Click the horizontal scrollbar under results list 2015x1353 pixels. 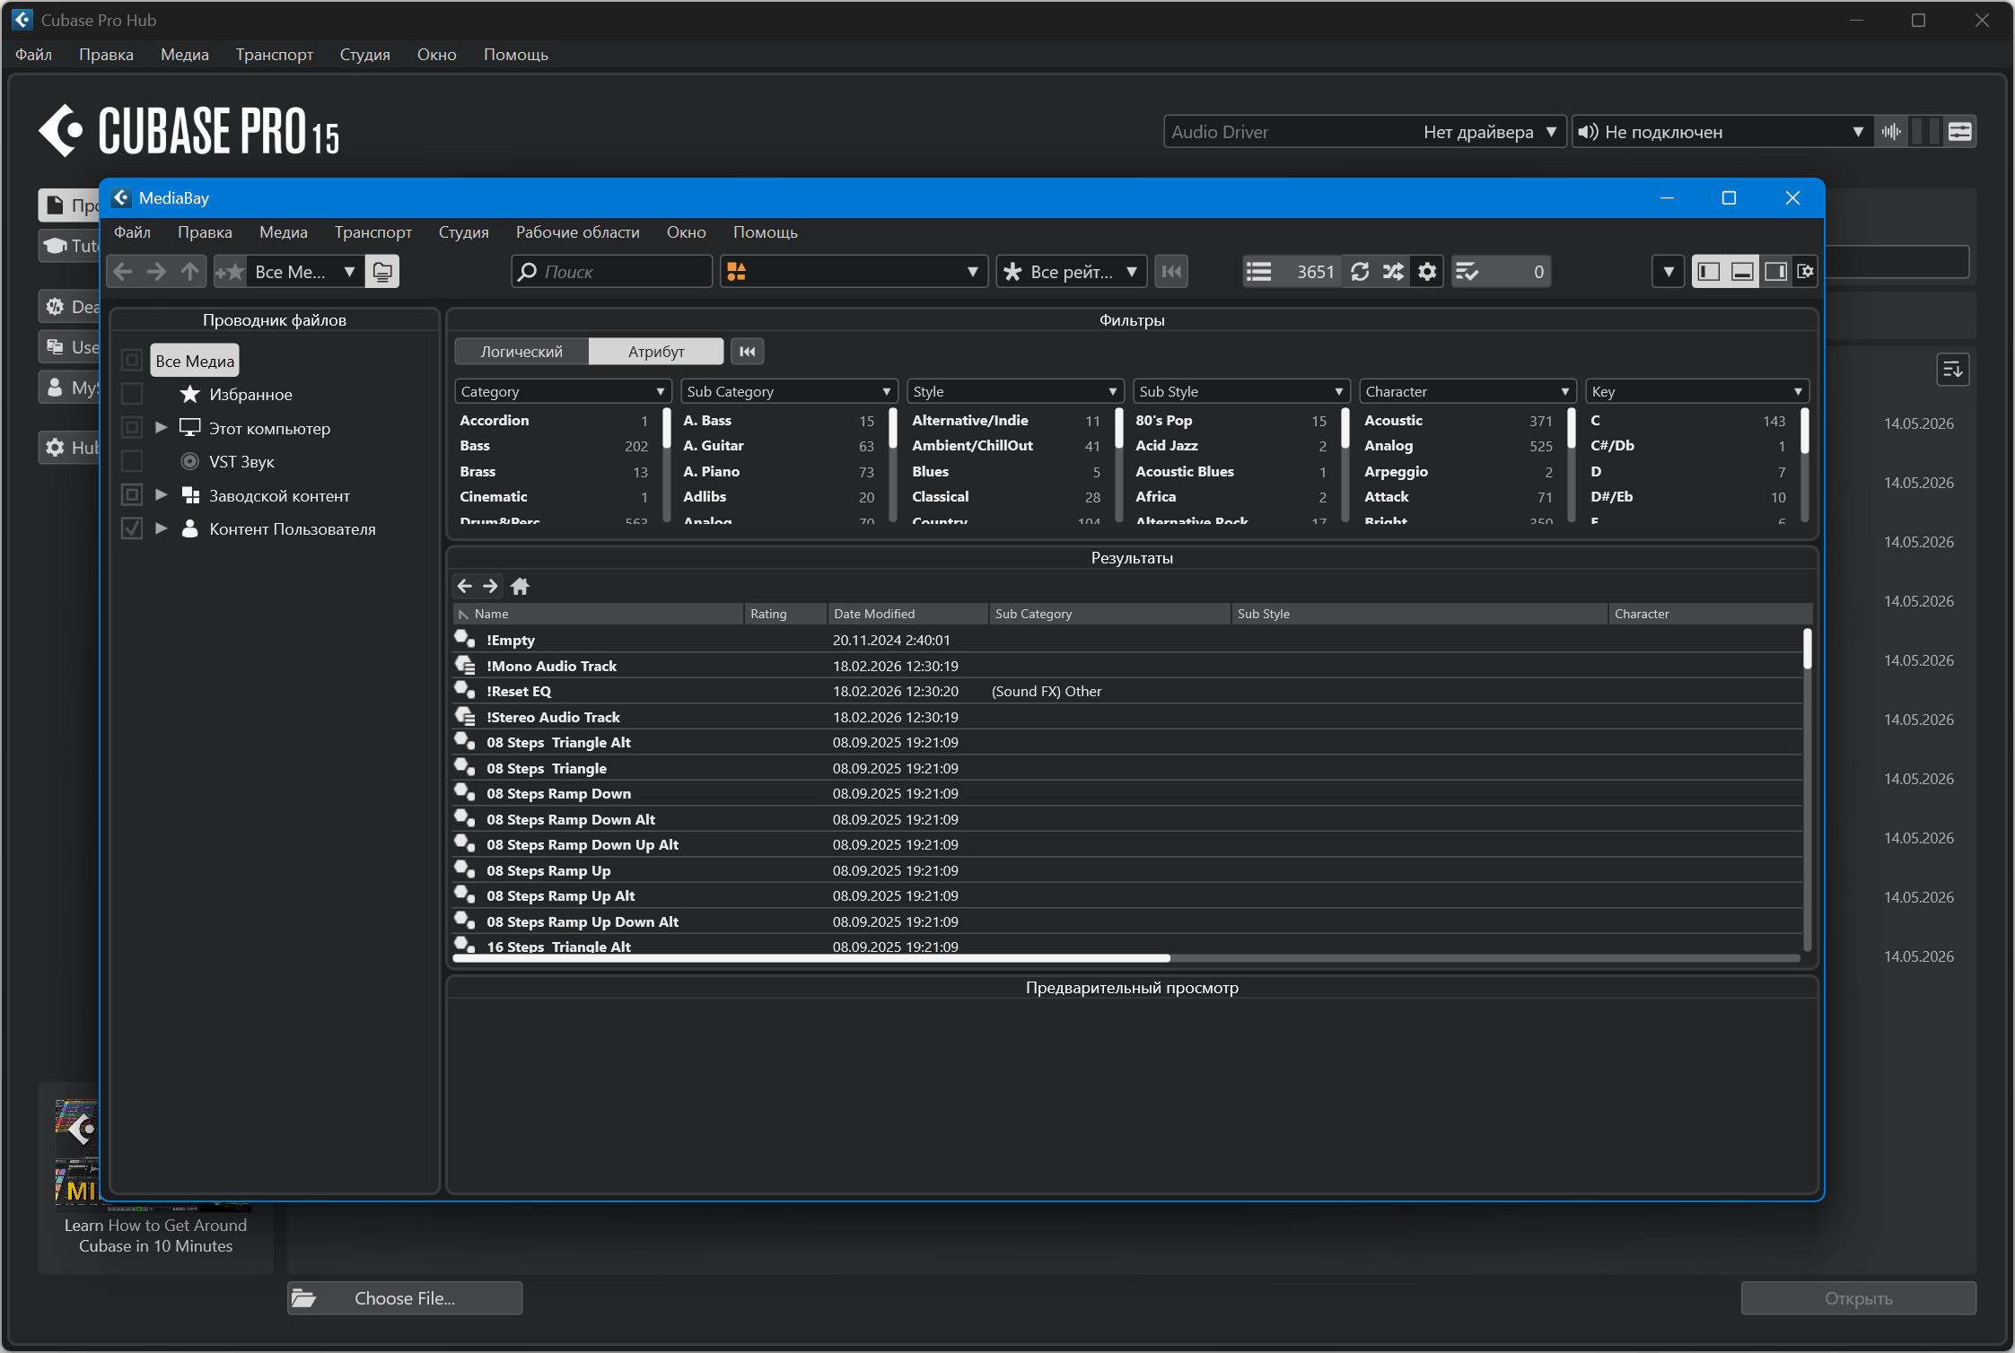(812, 958)
